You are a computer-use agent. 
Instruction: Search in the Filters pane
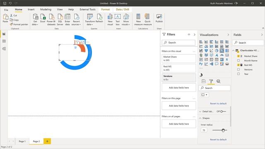[178, 43]
